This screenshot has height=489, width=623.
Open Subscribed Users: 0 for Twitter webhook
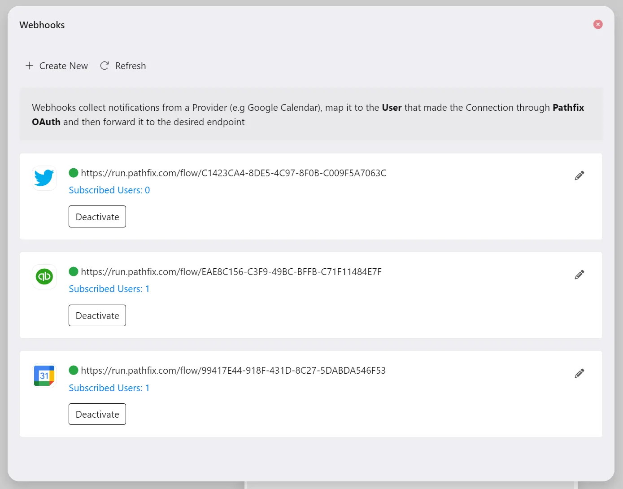pyautogui.click(x=109, y=190)
